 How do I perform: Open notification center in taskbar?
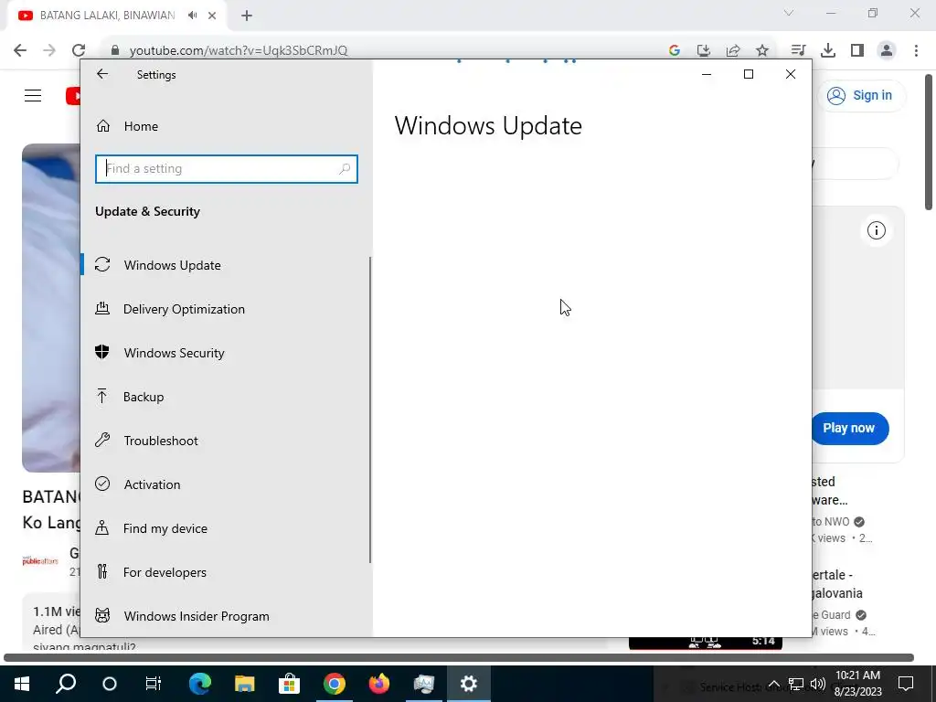coord(906,684)
